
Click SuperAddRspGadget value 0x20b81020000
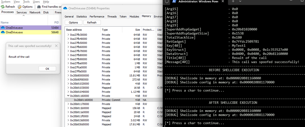click(245, 29)
